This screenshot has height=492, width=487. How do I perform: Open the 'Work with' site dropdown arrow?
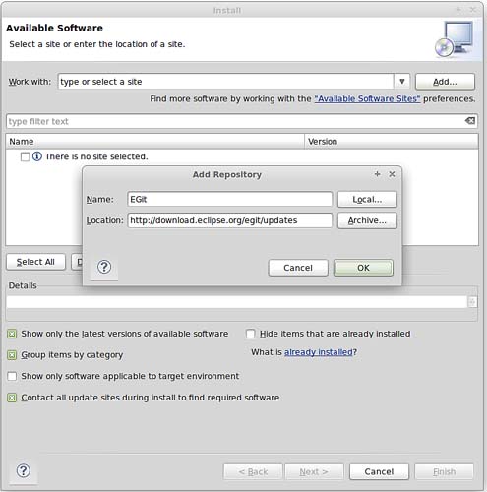tap(401, 82)
